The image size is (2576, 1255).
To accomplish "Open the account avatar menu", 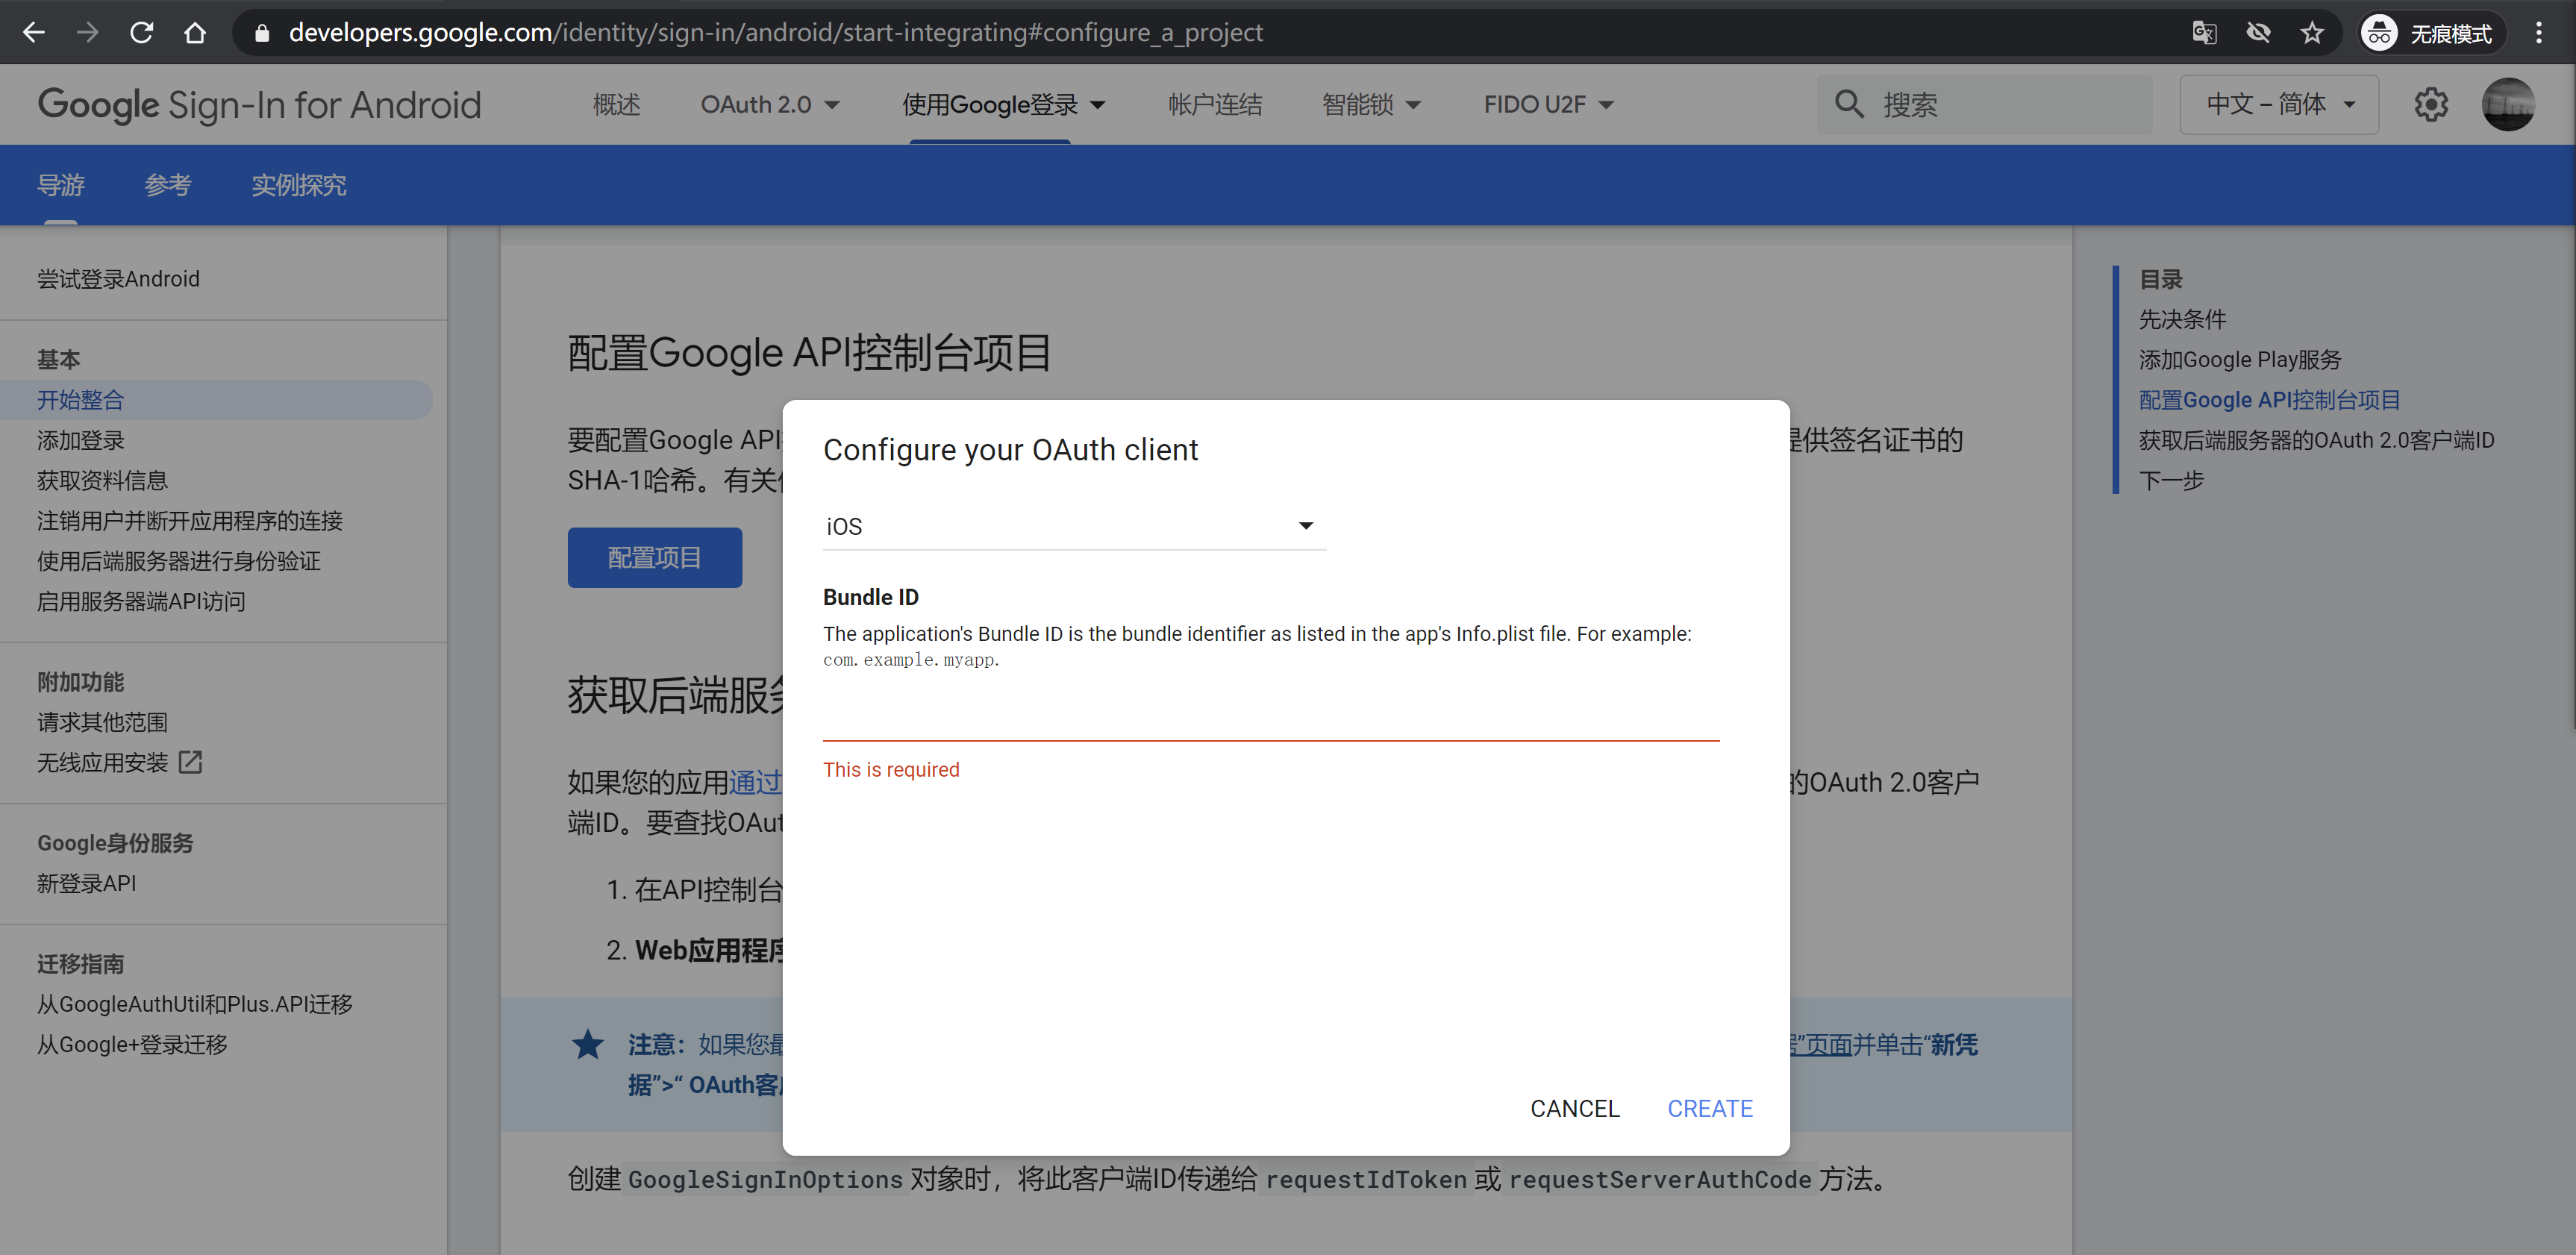I will tap(2507, 104).
